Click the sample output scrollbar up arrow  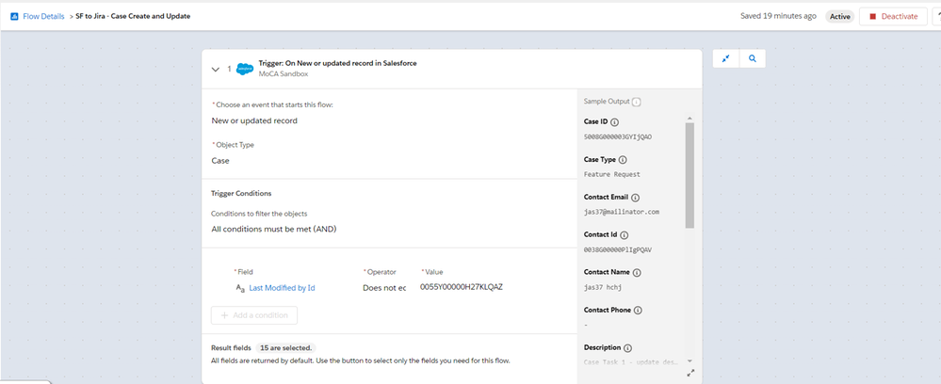[690, 119]
